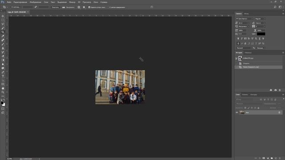Select the Hand tool
285x160 pixels.
tap(3, 88)
